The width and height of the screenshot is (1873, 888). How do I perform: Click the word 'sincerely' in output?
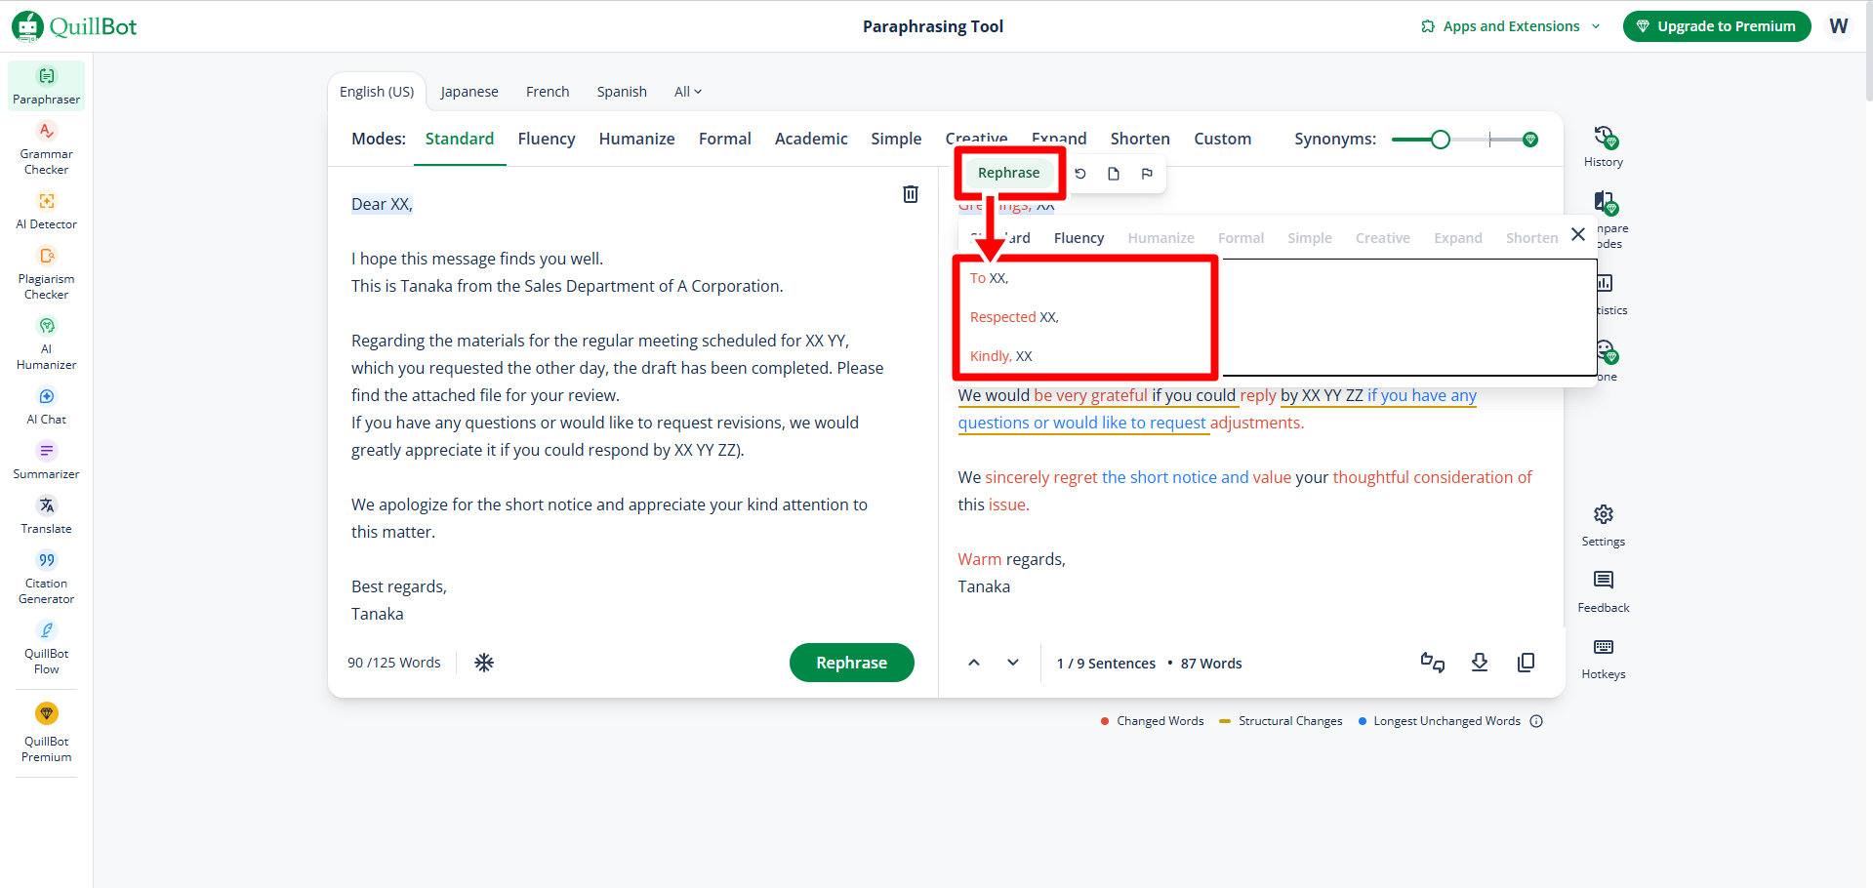pos(1017,477)
